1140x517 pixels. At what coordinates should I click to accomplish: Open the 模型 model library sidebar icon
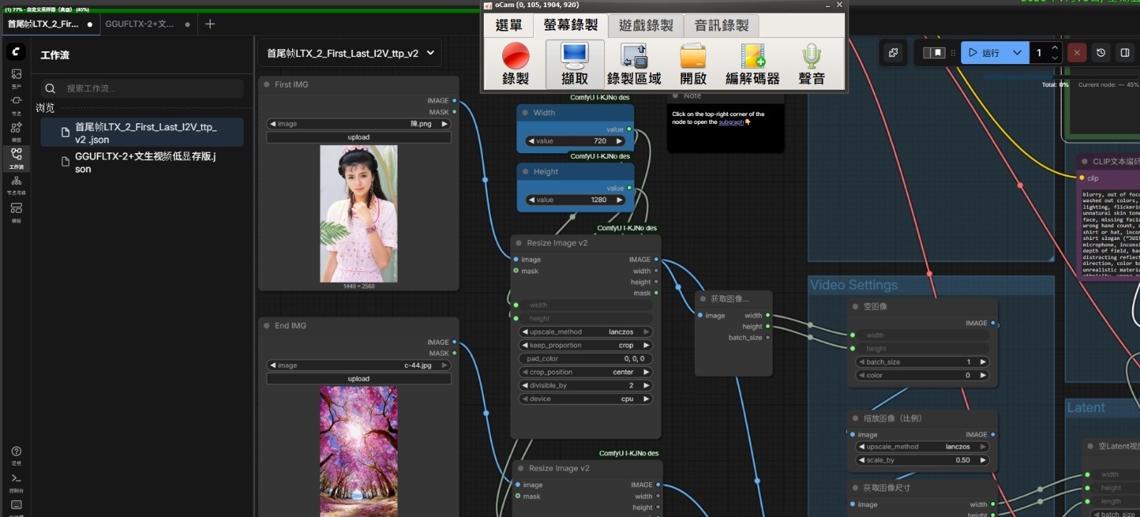[x=16, y=129]
